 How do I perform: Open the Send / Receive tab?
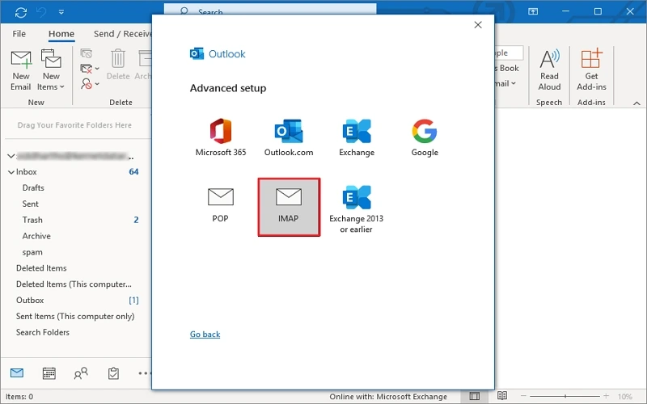point(122,34)
